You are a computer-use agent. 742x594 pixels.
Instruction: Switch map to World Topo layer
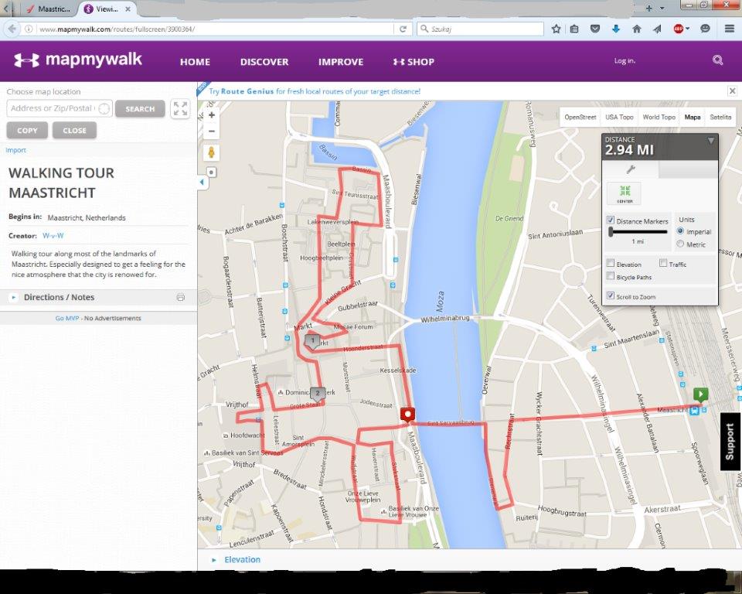pyautogui.click(x=659, y=117)
